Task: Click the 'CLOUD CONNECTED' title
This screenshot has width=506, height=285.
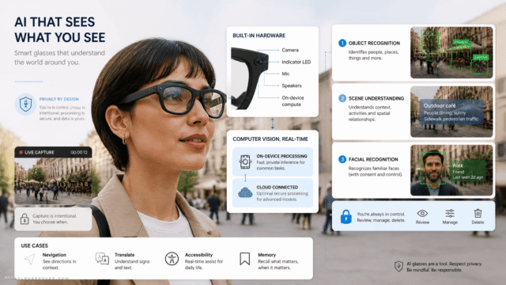Action: tap(278, 187)
